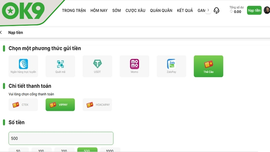Open the KẾT QUẢ tab
The width and height of the screenshot is (270, 152).
[x=185, y=10]
